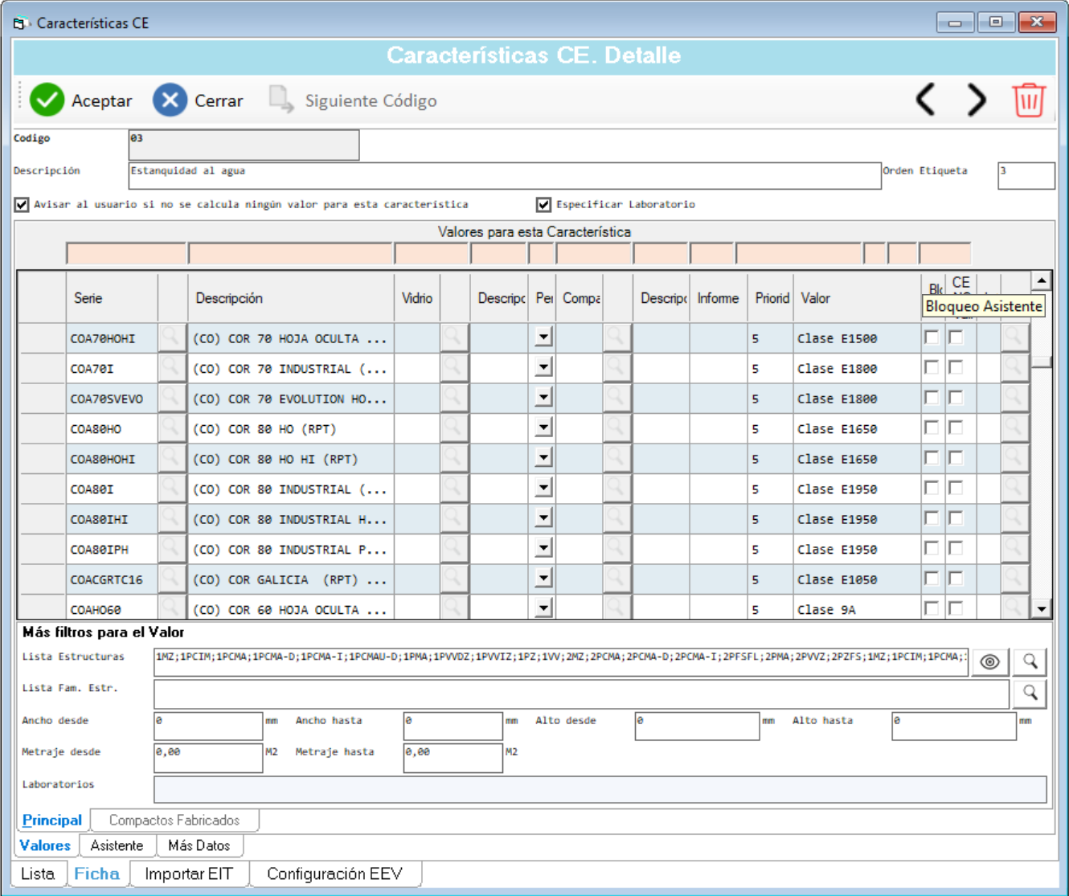Click the blue Cerrar X icon
Screen dimensions: 1069x896
[170, 100]
